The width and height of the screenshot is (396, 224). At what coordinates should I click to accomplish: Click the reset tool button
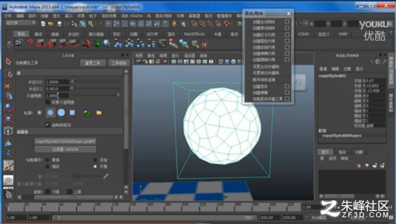click(92, 63)
